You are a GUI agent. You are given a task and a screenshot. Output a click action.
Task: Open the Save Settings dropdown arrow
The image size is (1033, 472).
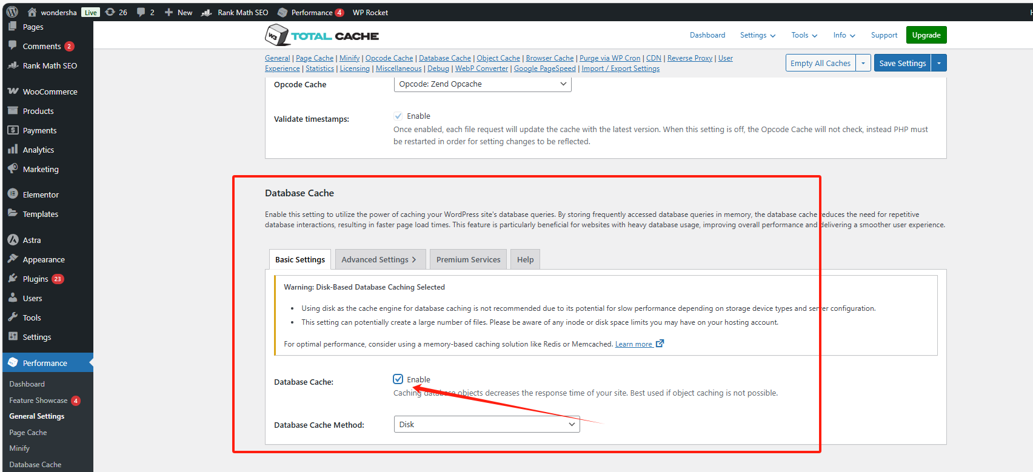pyautogui.click(x=939, y=63)
